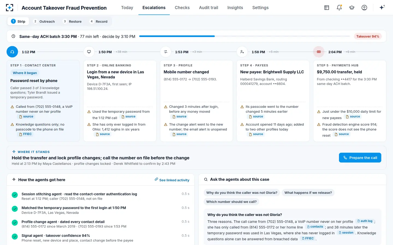Open source for 'Fraud detection engine score 914'
Screen dimensions: 393x245
[342, 134]
